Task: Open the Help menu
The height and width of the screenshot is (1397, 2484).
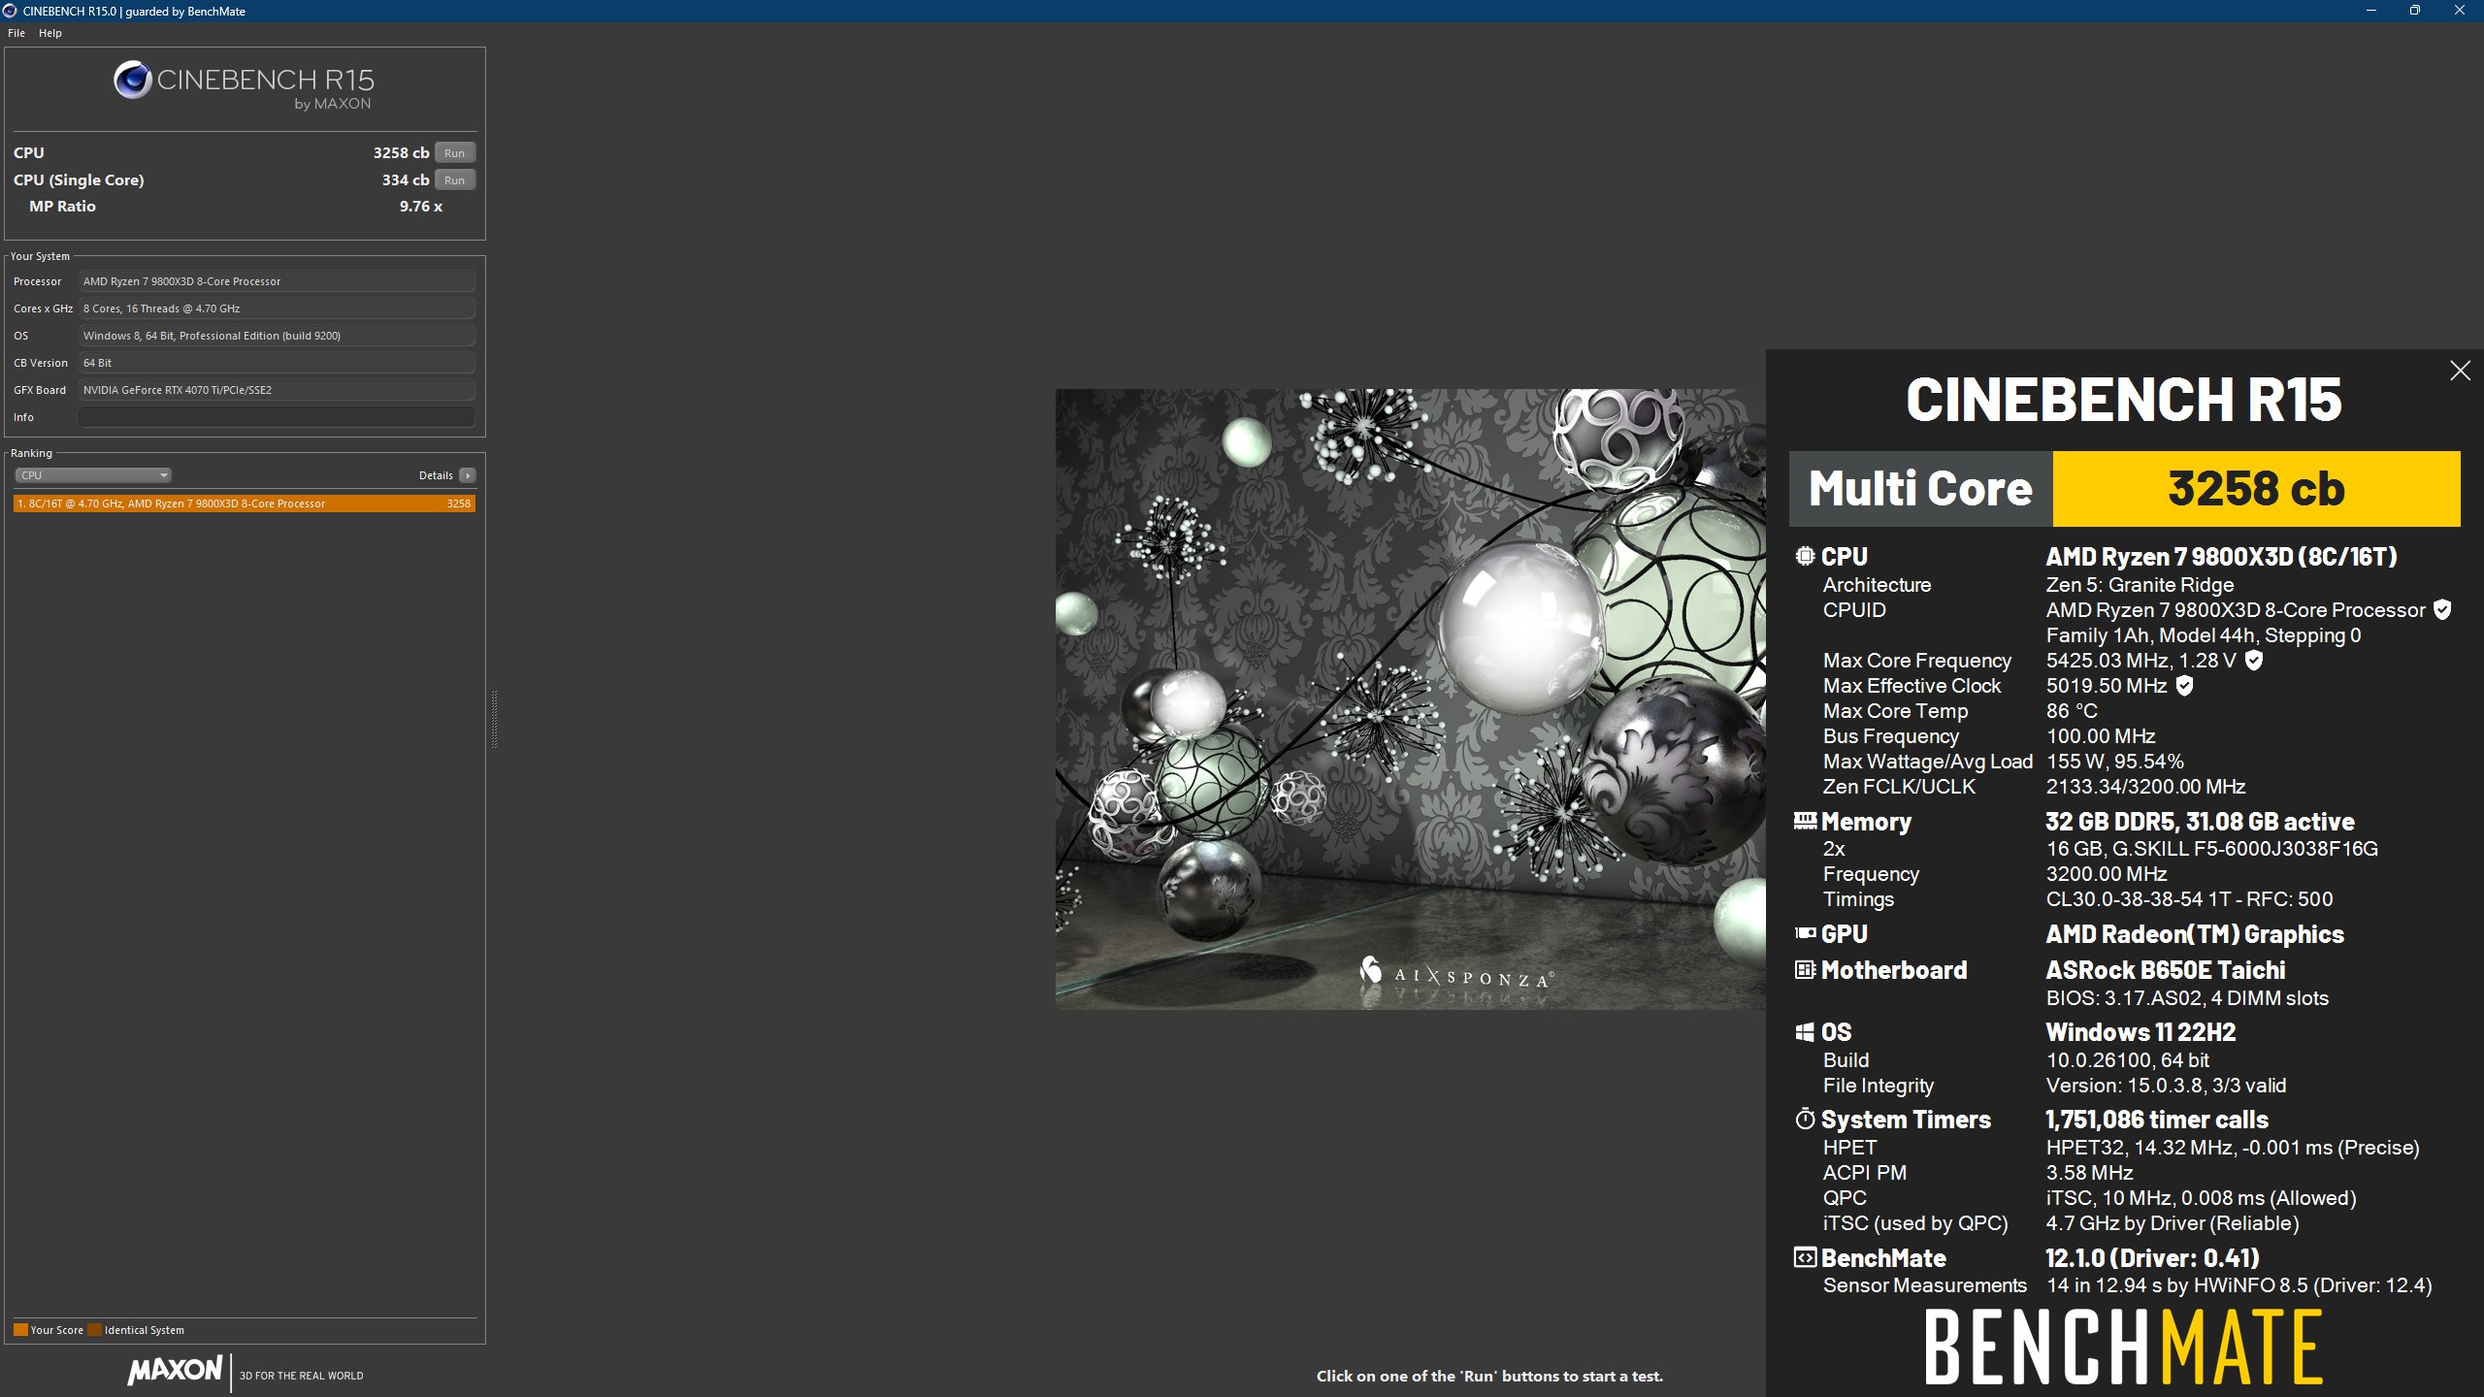Action: pyautogui.click(x=50, y=33)
